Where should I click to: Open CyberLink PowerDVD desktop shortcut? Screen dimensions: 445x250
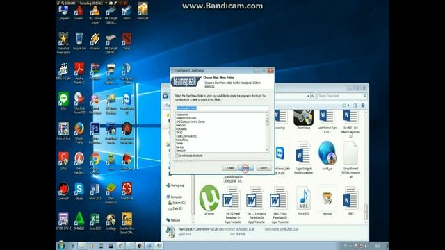click(x=79, y=103)
